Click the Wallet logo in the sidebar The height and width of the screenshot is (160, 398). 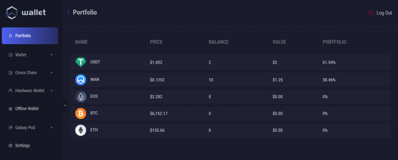coord(26,12)
